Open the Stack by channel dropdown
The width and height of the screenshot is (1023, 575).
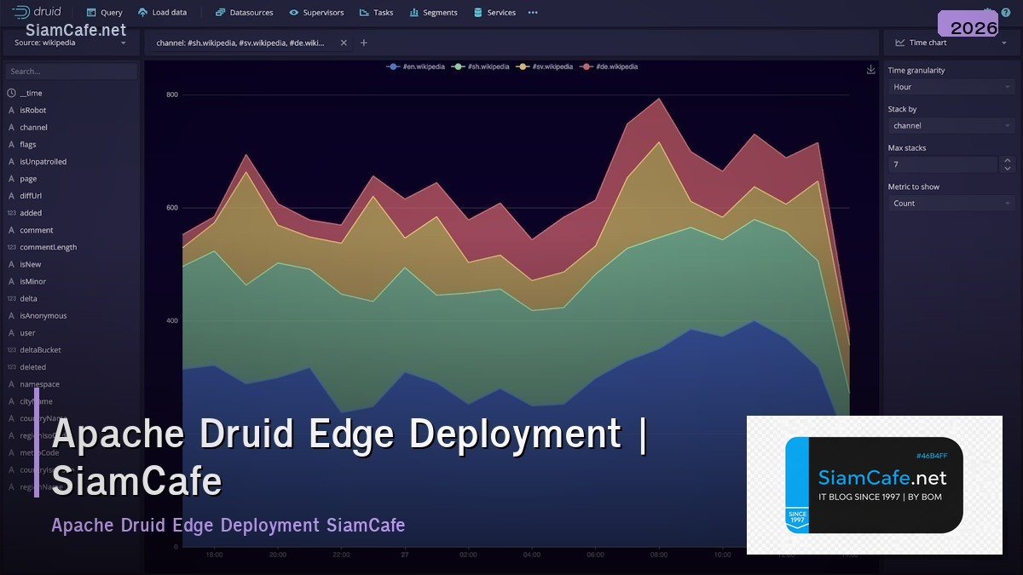click(x=951, y=125)
